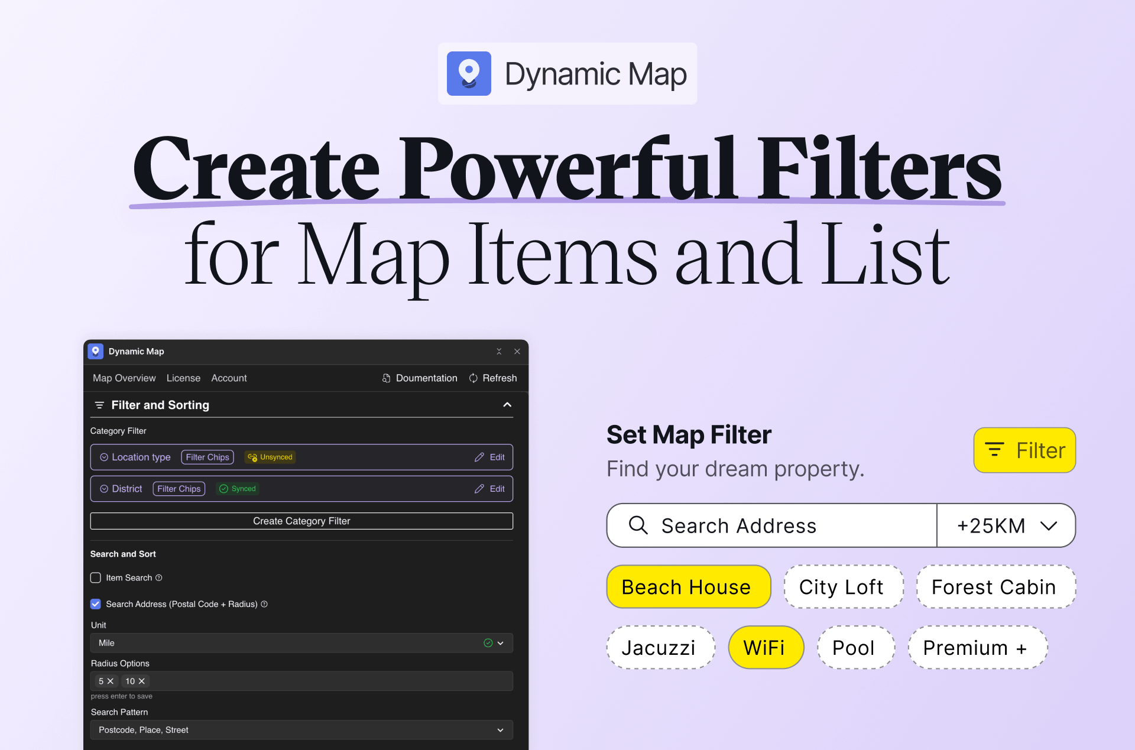Close the Dynamic Map plugin window
This screenshot has width=1135, height=750.
[x=517, y=351]
